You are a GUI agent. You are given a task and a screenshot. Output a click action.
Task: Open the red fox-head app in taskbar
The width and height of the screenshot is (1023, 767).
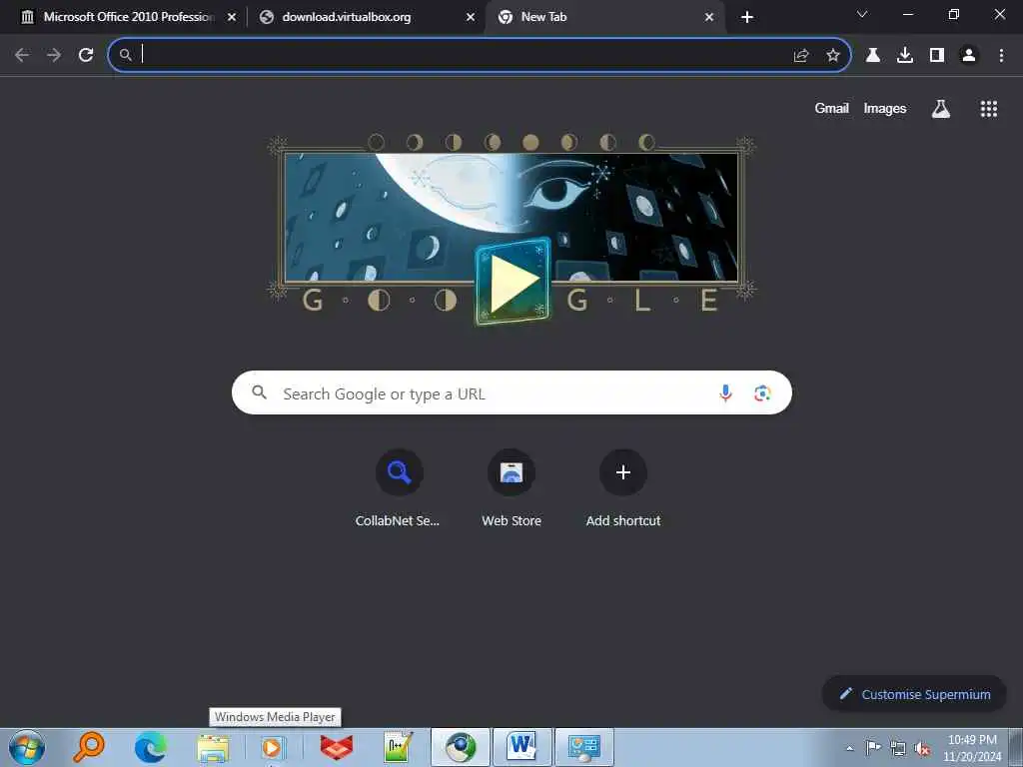click(337, 747)
